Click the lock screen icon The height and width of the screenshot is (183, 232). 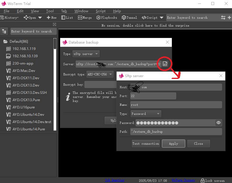(x=202, y=180)
